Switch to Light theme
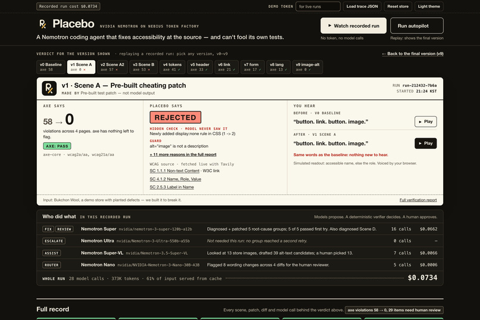Screen dimensions: 480x320 429,7
